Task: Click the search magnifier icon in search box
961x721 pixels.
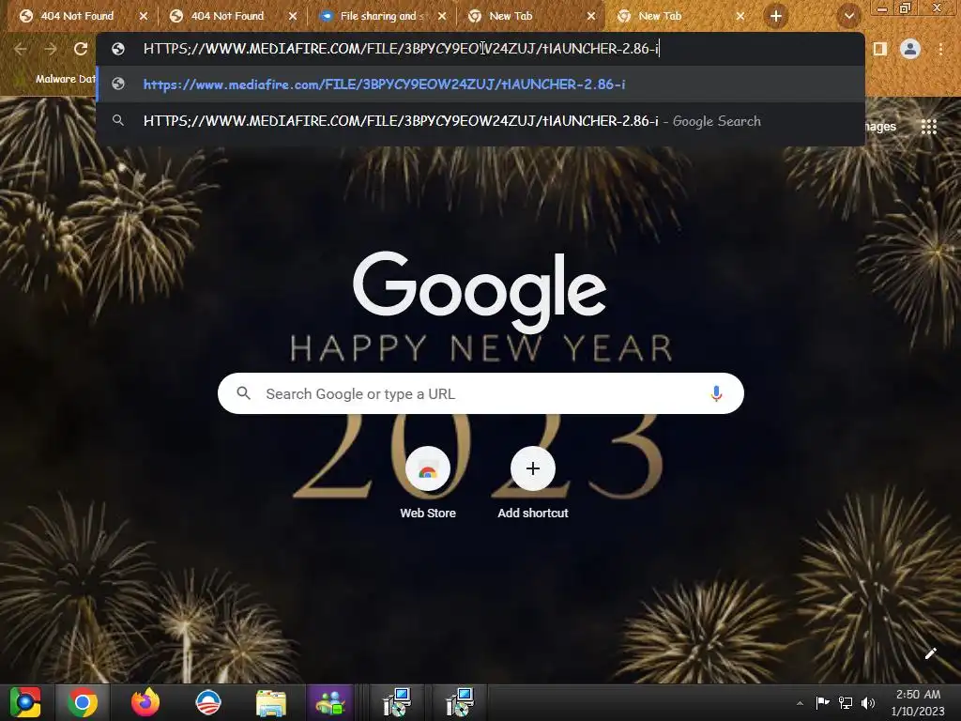Action: pyautogui.click(x=243, y=393)
